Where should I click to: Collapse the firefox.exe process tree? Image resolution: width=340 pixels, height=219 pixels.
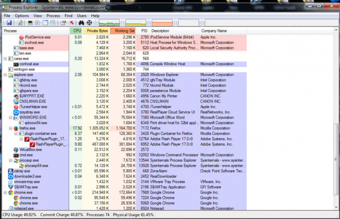[x=11, y=128]
